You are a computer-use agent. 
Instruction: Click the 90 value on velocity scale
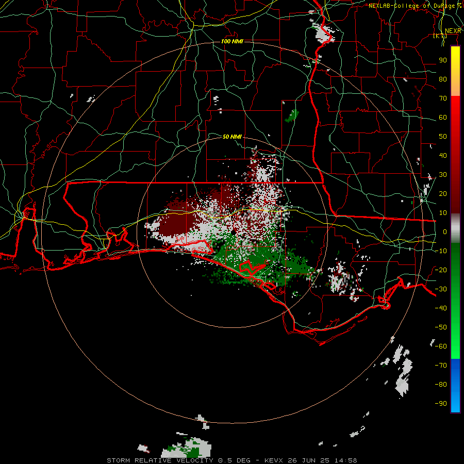[x=443, y=60]
